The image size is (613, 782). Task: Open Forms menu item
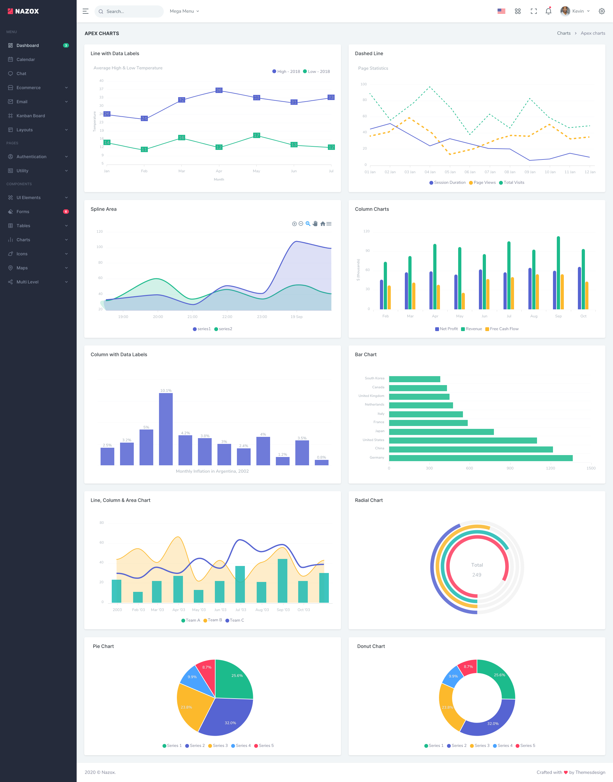(x=38, y=212)
